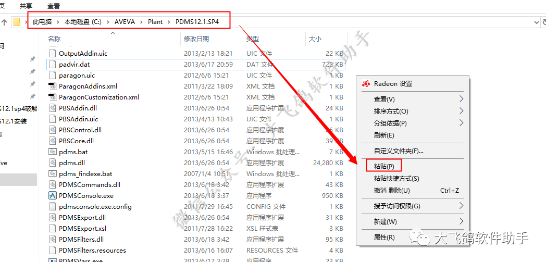Click the PDMSExport.dll file icon
The image size is (546, 262).
pos(52,217)
